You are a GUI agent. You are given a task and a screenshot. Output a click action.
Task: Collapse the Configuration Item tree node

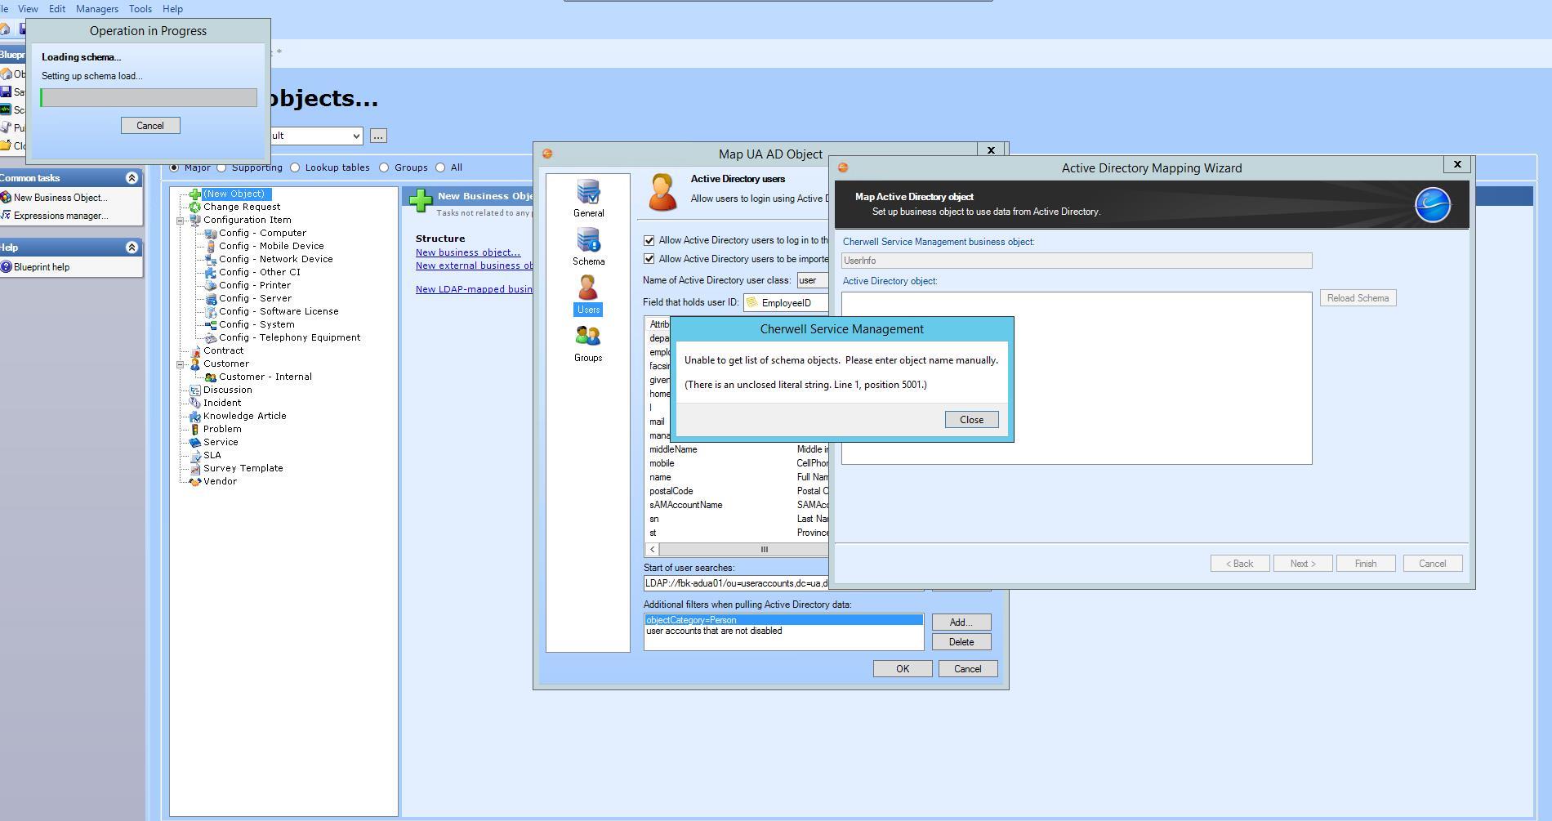click(181, 221)
